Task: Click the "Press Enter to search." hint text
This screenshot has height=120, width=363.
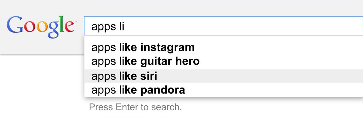Action: [x=135, y=107]
